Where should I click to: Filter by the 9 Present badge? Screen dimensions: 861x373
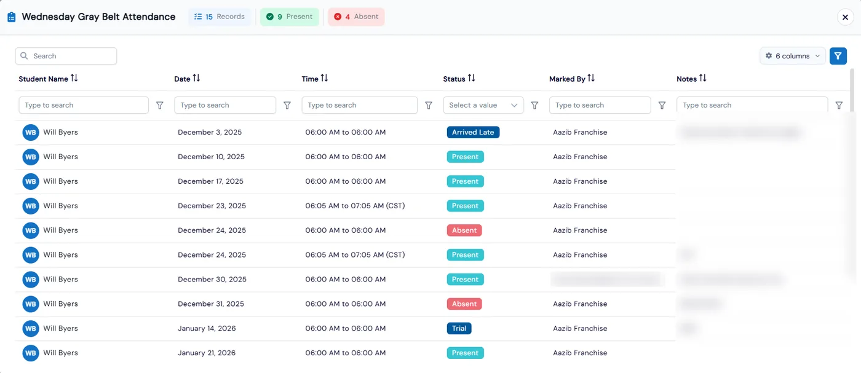pyautogui.click(x=290, y=17)
